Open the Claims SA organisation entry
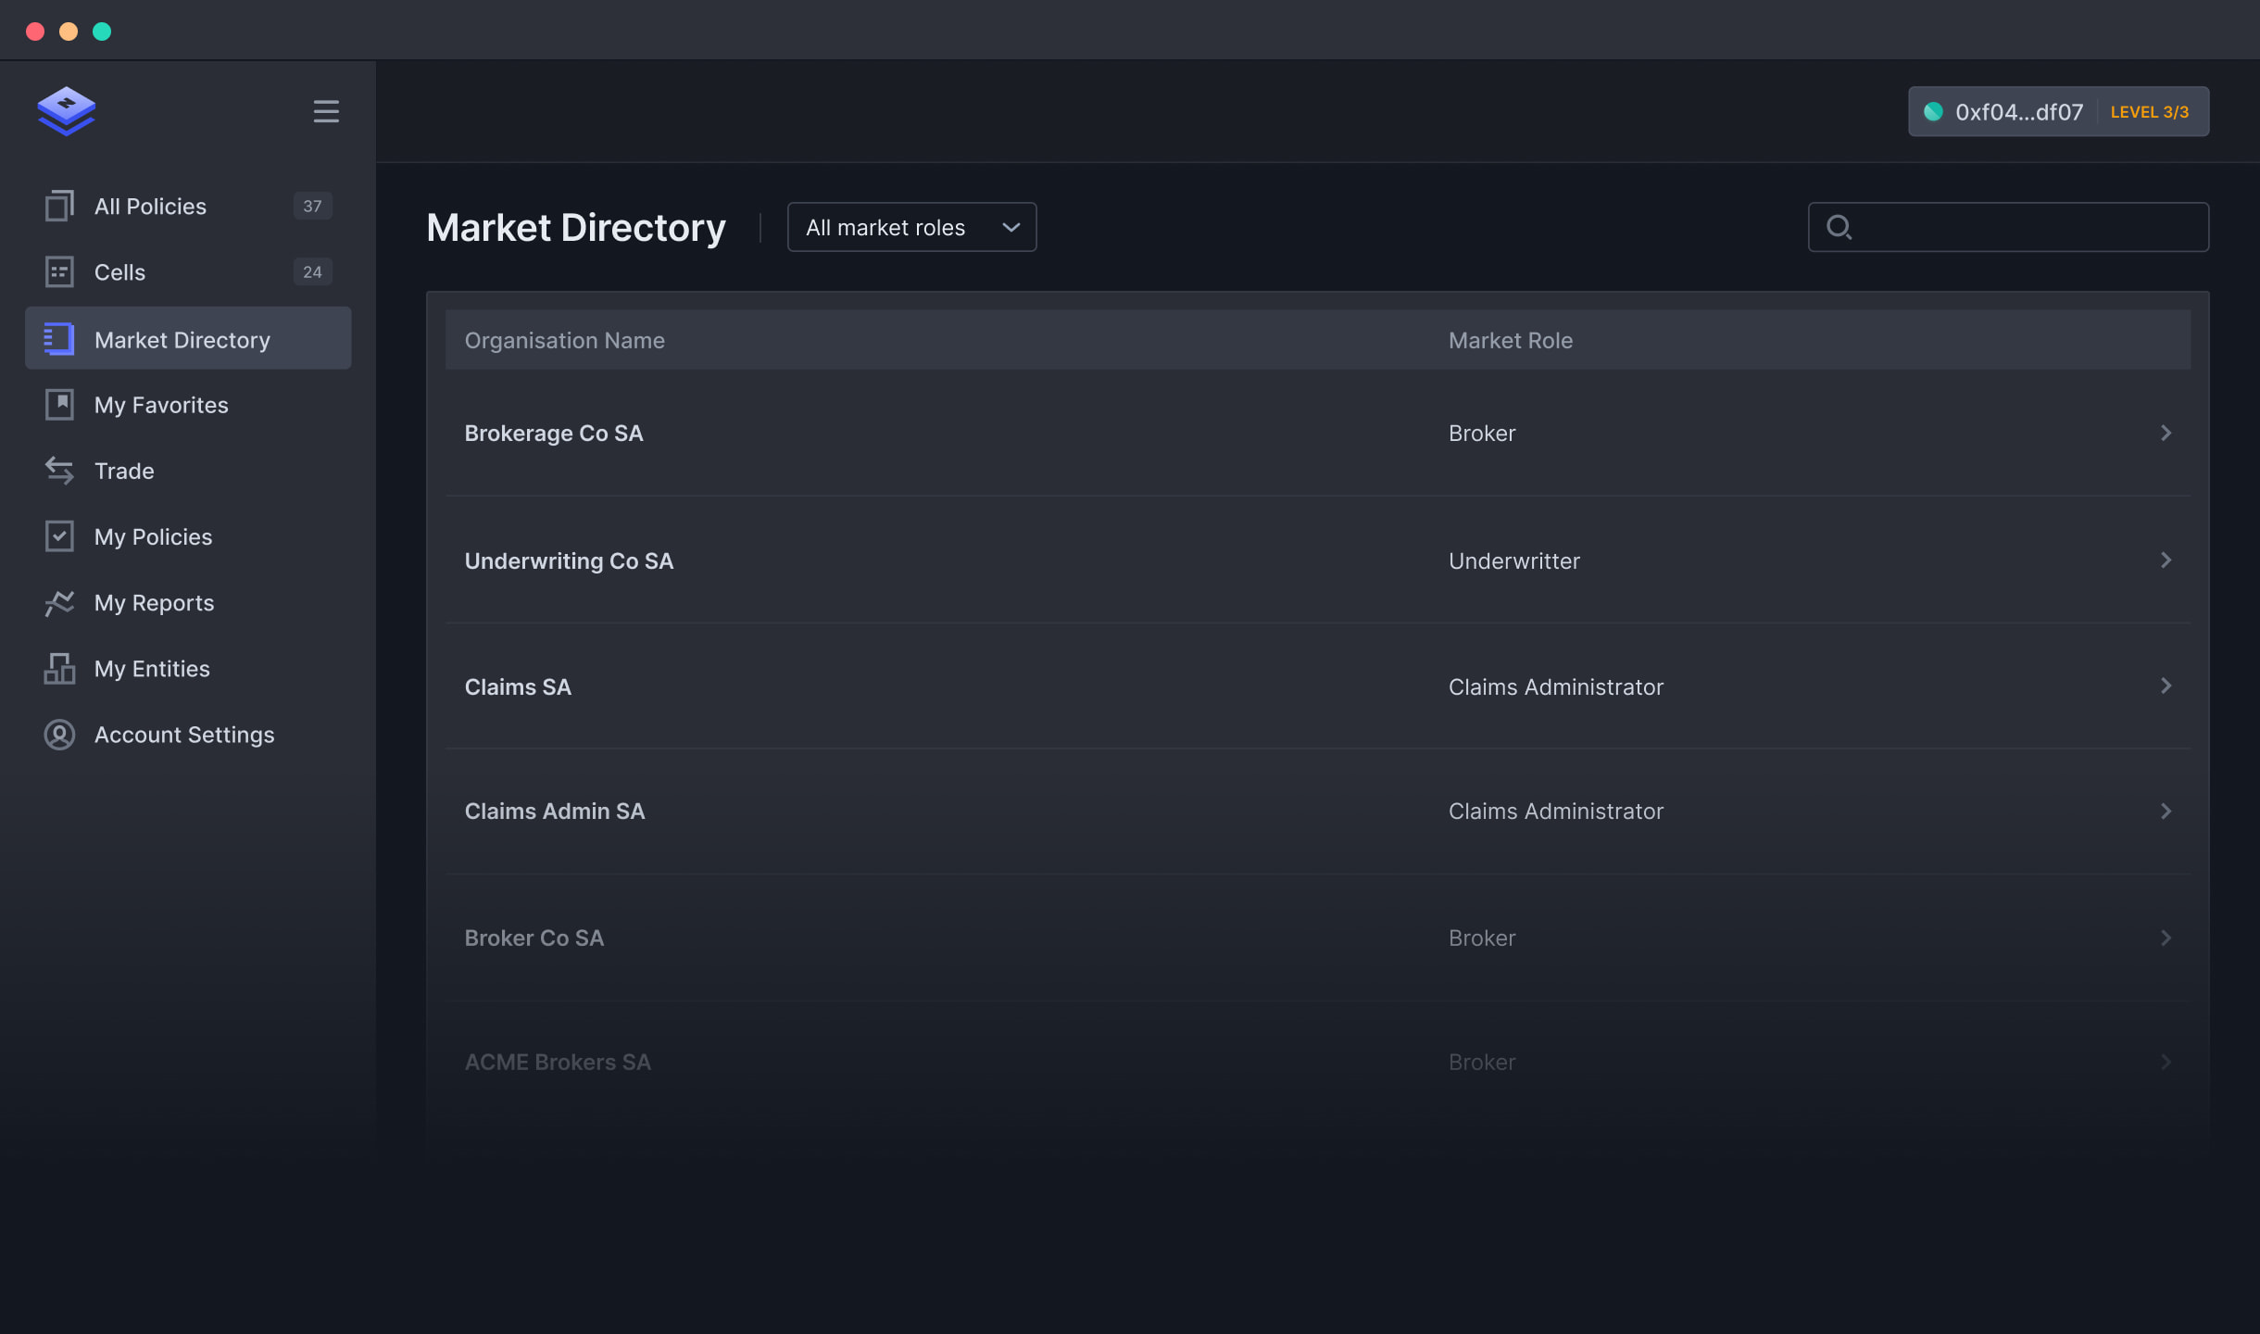Screen dimensions: 2260x1334 click(518, 686)
